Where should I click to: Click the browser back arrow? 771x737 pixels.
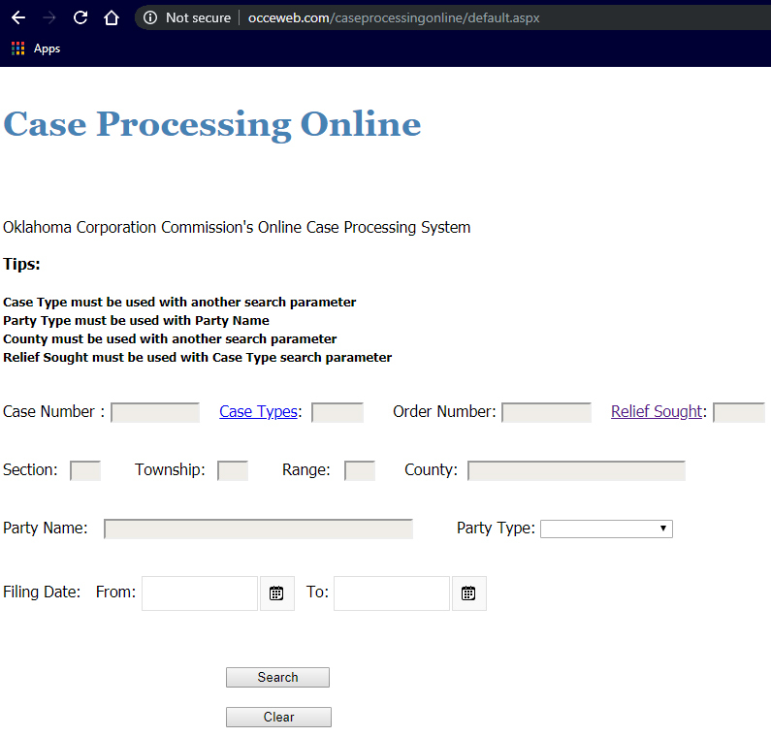point(18,17)
